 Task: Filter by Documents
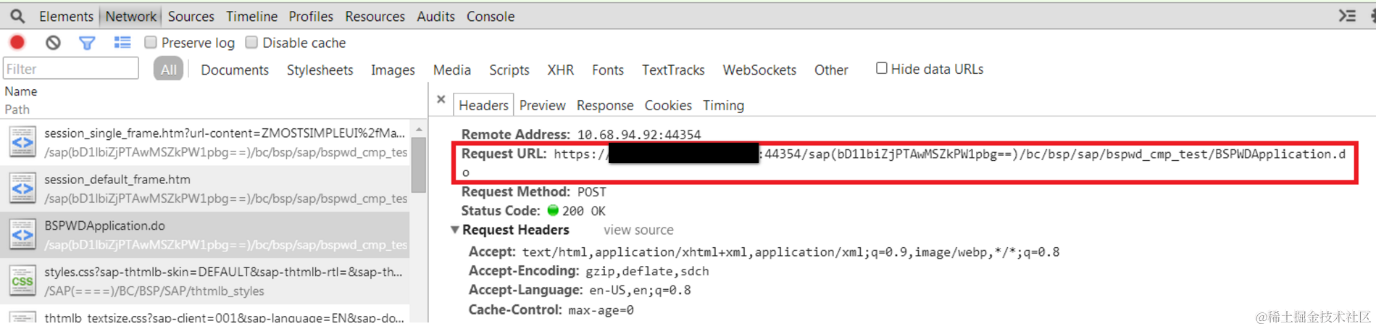pyautogui.click(x=235, y=70)
